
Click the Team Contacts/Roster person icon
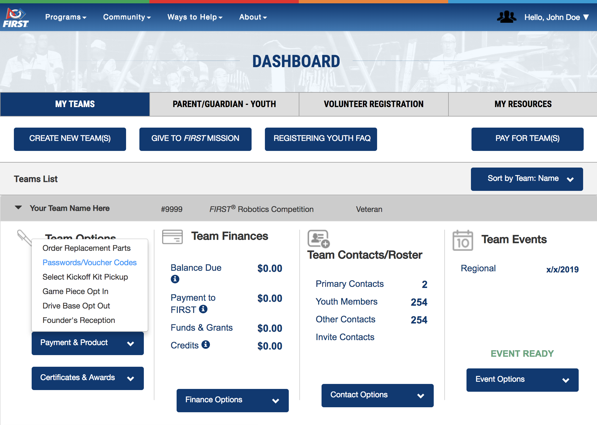(318, 239)
